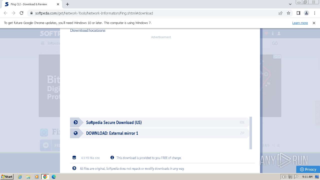Click the ad choices icon on banner
The width and height of the screenshot is (320, 180).
[x=275, y=57]
